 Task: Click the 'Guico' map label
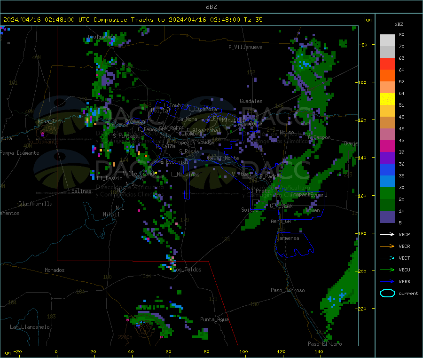(287, 132)
